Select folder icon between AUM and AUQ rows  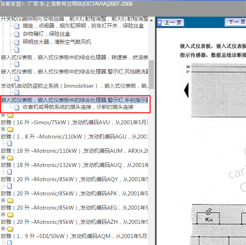click(x=10, y=158)
